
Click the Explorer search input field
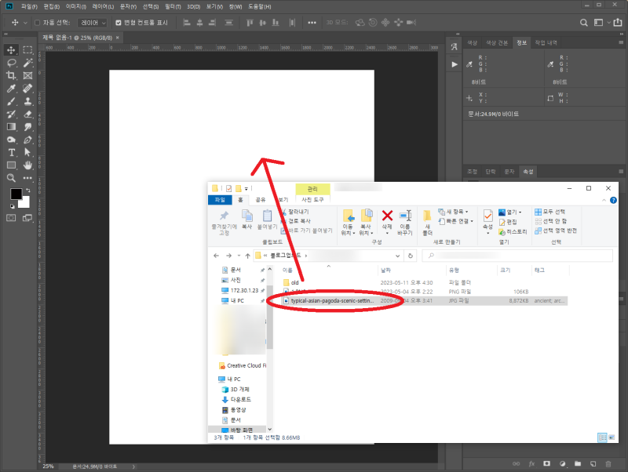[x=517, y=256]
